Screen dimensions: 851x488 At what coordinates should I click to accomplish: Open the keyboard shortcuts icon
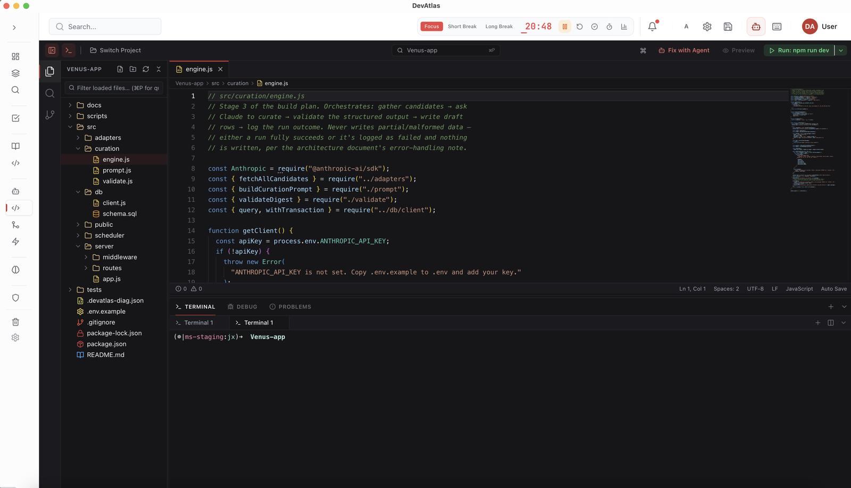tap(777, 27)
